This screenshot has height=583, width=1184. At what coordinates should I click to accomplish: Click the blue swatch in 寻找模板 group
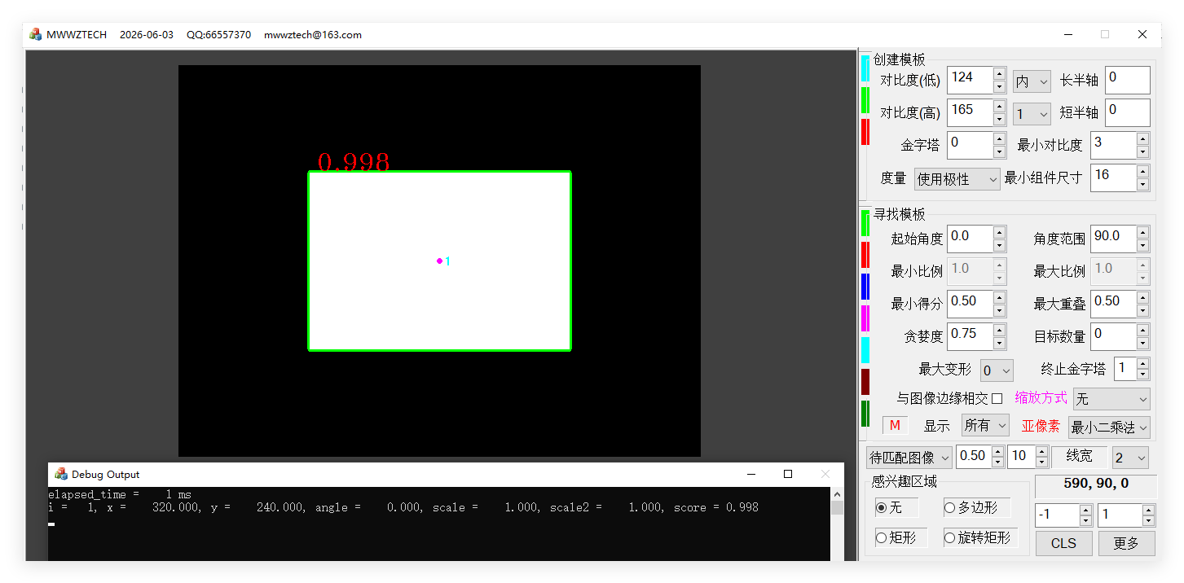tap(865, 287)
